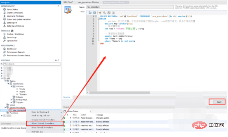The image size is (228, 137).
Task: Click the search icon beside Filter objects box
Action: (x=2, y=64)
